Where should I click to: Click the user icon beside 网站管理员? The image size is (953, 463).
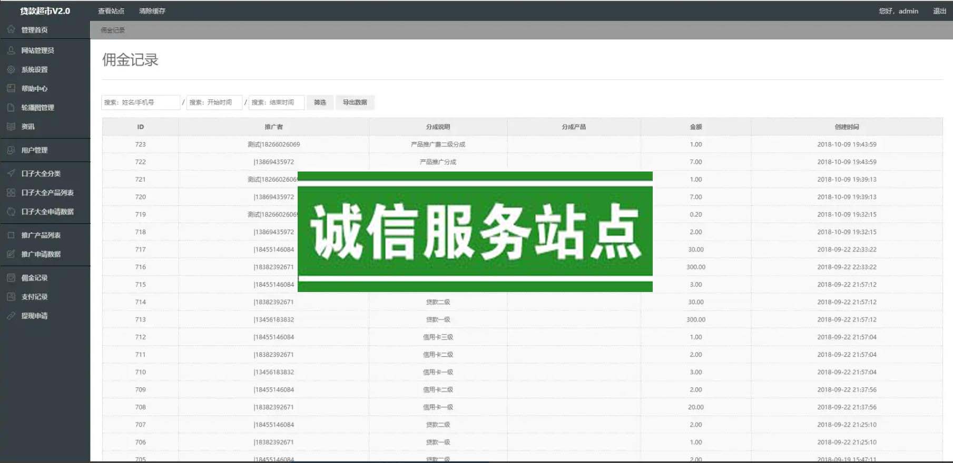coord(11,51)
